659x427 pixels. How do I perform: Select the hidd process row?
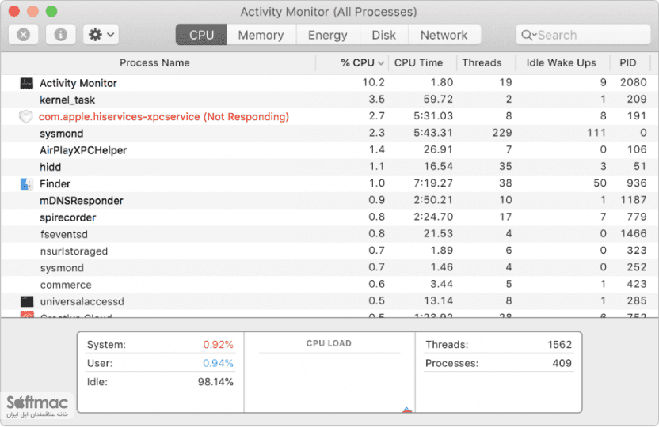pyautogui.click(x=329, y=167)
